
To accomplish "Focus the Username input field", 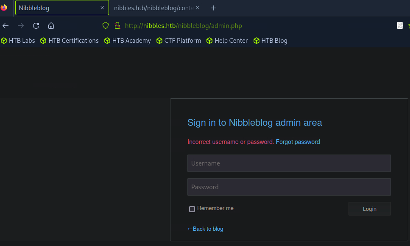I will (289, 163).
